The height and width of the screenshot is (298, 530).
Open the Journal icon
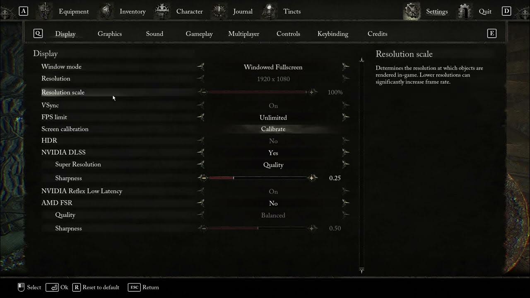[x=218, y=11]
